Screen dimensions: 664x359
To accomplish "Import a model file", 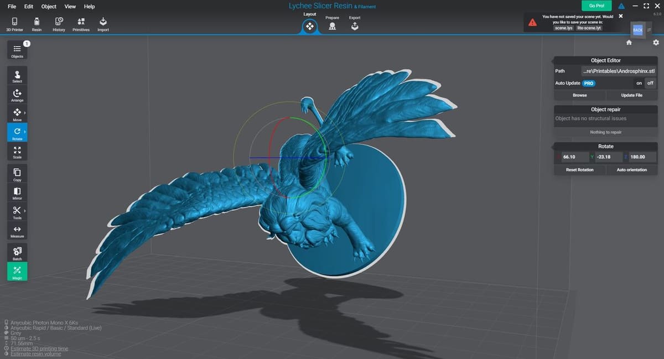I will (x=103, y=24).
